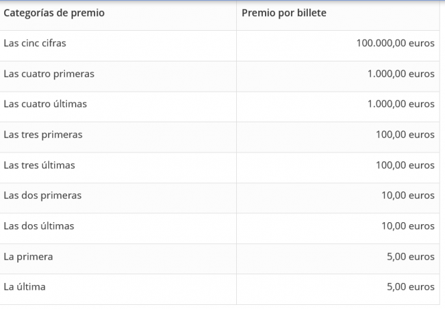Viewport: 445px width, 309px height.
Task: Select the 'Las tres últimas' cell
Action: click(39, 165)
